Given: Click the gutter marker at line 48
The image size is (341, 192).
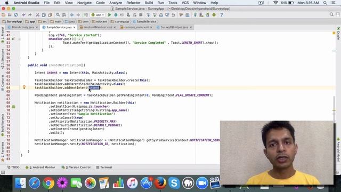Looking at the screenshot, I should point(13,39).
